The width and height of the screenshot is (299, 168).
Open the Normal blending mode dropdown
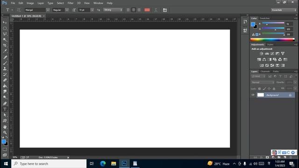263,83
